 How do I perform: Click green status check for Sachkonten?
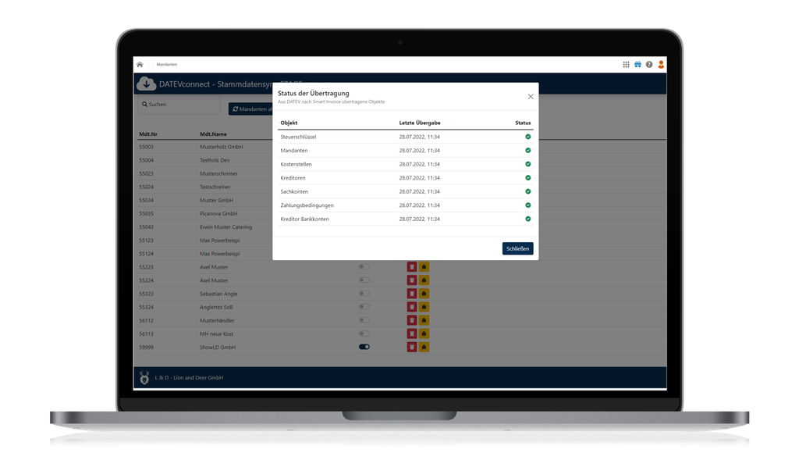click(528, 191)
